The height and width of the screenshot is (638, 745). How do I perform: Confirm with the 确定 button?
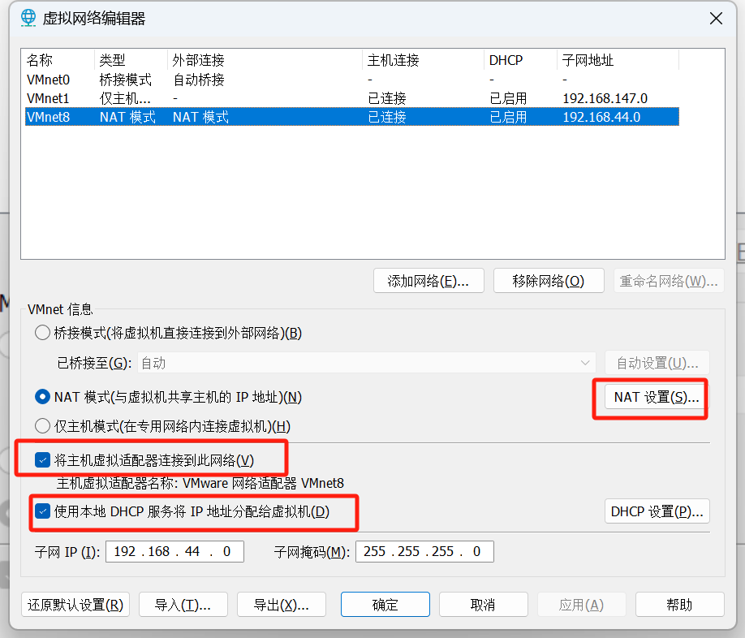[385, 604]
